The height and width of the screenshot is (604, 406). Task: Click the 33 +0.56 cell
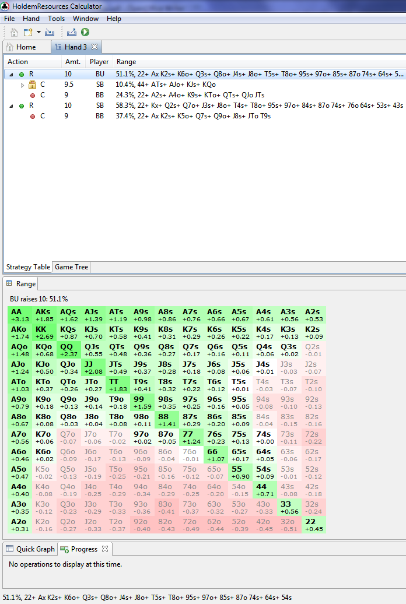click(289, 507)
